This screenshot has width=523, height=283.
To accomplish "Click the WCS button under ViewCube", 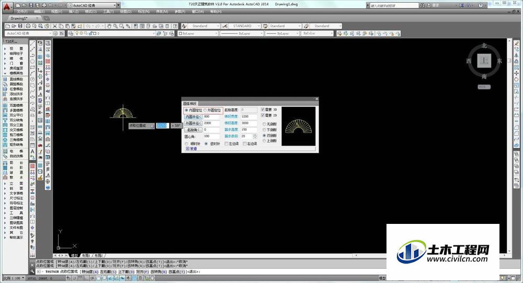I will (x=484, y=87).
